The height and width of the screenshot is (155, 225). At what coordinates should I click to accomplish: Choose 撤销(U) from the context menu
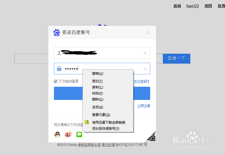pos(108,74)
